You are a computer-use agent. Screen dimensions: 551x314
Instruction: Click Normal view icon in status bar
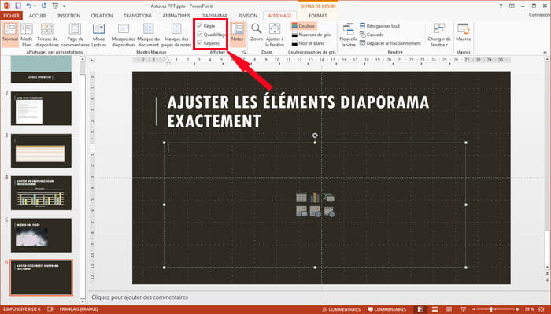click(x=420, y=309)
